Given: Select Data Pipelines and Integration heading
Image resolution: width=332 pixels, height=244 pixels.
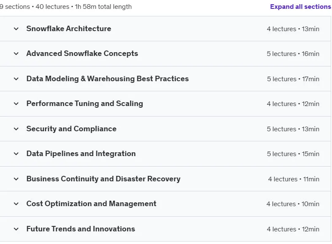Looking at the screenshot, I should click(x=81, y=154).
